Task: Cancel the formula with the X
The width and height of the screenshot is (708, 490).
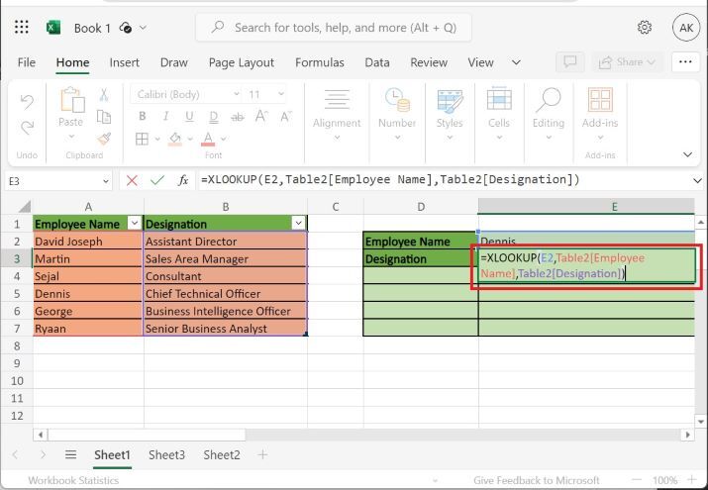Action: coord(132,181)
